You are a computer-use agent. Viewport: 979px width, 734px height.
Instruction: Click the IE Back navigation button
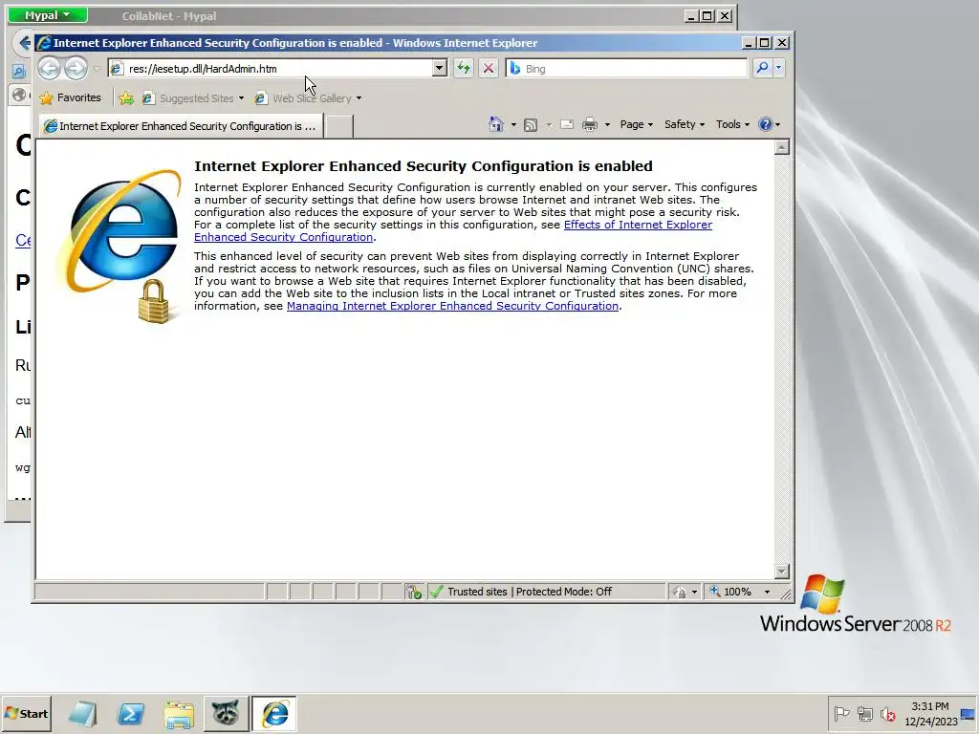[50, 68]
